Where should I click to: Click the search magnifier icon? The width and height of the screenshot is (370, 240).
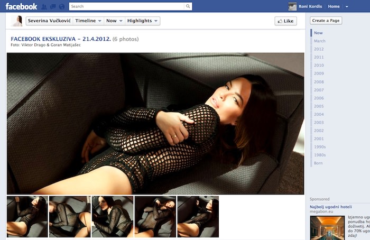188,6
